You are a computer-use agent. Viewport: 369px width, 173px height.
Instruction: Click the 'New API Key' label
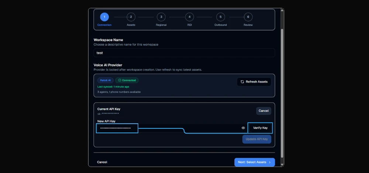coord(106,121)
